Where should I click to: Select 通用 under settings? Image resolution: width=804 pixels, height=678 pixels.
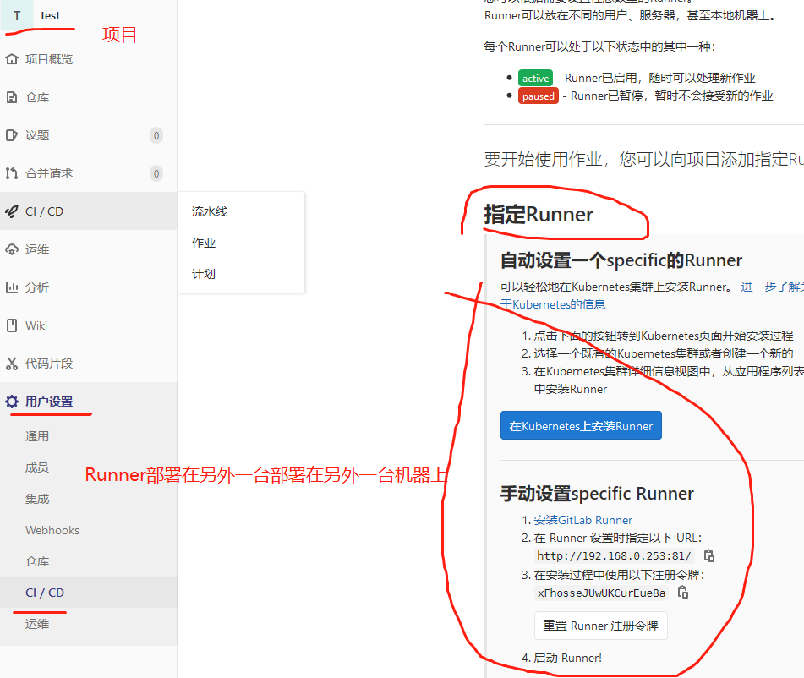37,436
